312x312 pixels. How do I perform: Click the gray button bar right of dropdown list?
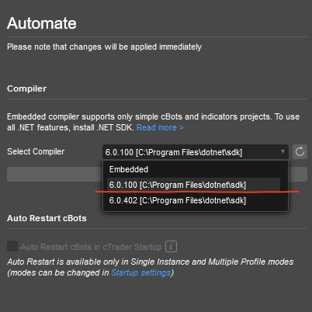(298, 174)
